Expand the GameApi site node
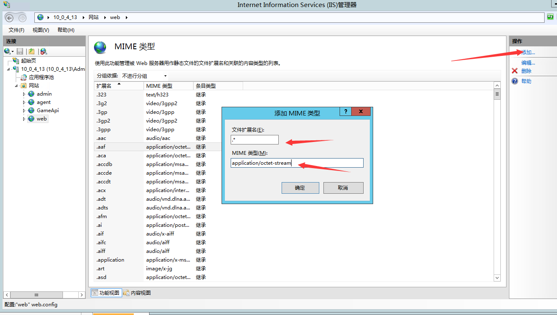 24,111
